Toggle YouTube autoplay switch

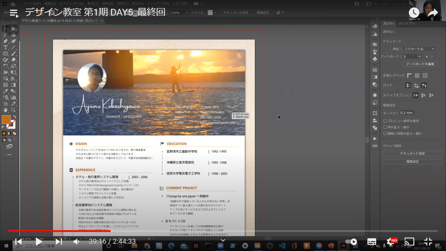pyautogui.click(x=352, y=242)
